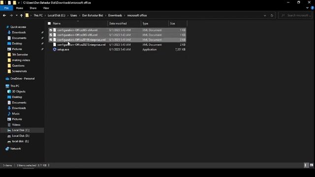Open Local Disk (D:) drive
The image size is (315, 177).
[21, 136]
